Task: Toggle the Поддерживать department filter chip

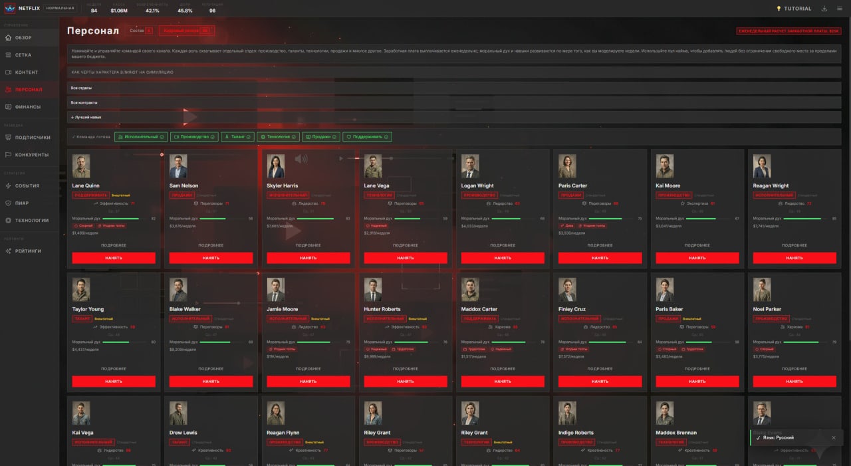Action: 368,137
